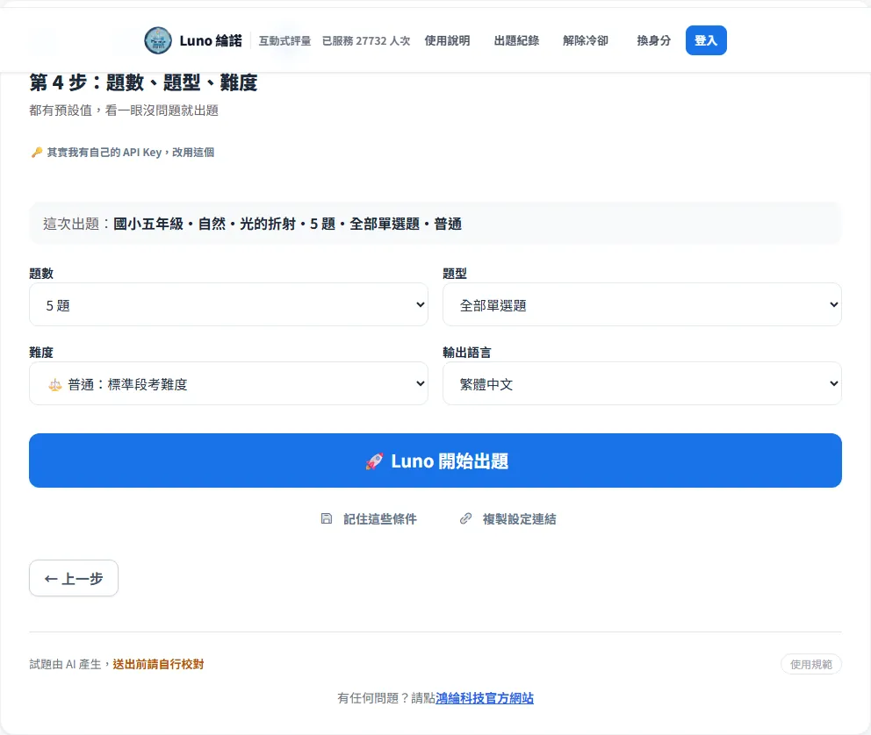The height and width of the screenshot is (735, 871).
Task: Click the 互動式評量 label in header
Action: pyautogui.click(x=285, y=40)
